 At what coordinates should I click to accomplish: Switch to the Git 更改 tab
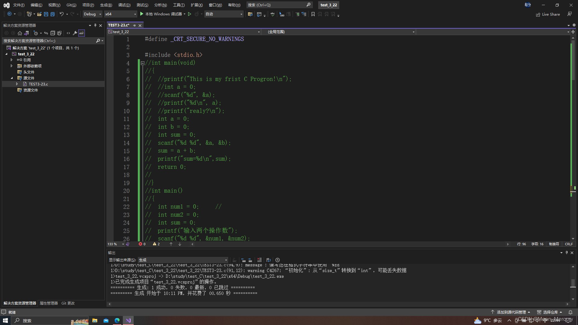pos(68,303)
